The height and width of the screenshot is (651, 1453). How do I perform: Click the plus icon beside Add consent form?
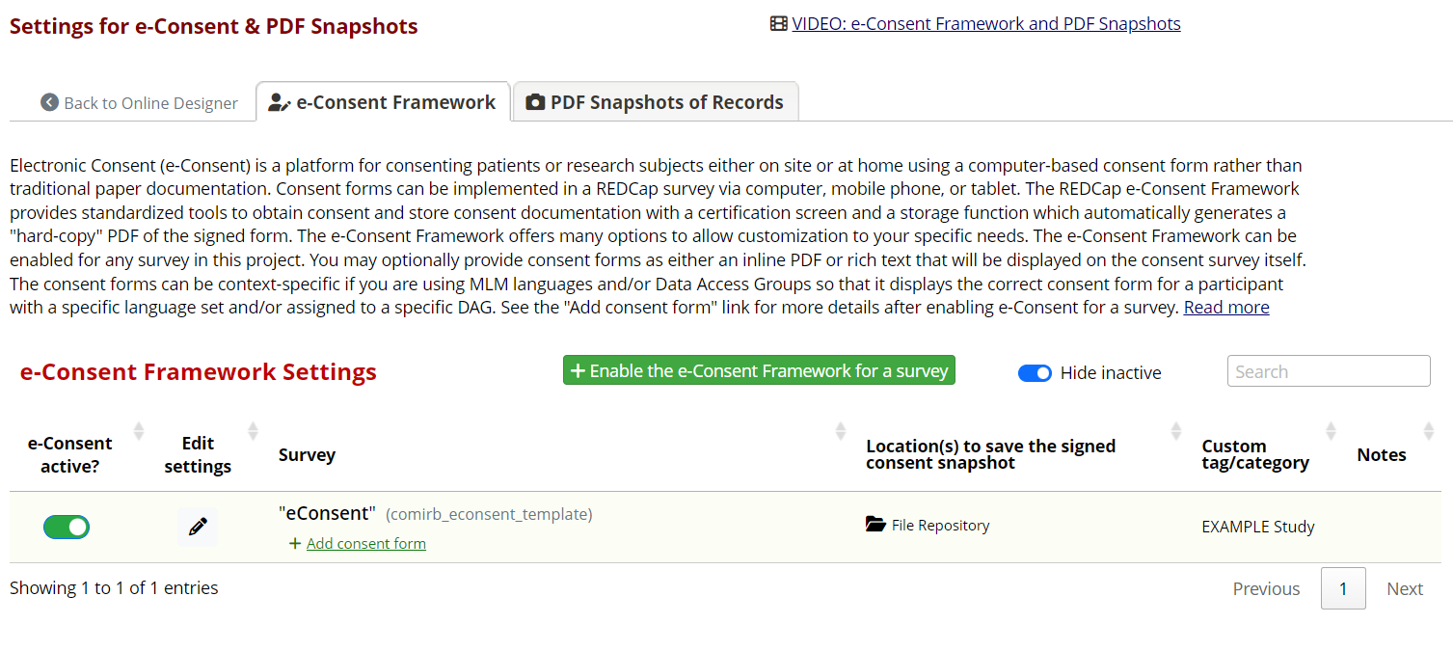[295, 543]
